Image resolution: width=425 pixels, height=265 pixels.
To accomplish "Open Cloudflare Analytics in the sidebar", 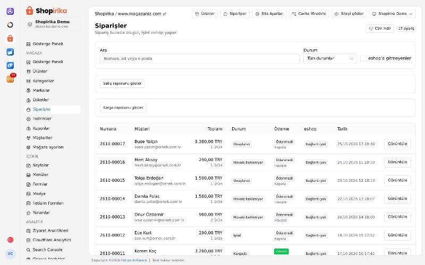I will click(x=52, y=240).
